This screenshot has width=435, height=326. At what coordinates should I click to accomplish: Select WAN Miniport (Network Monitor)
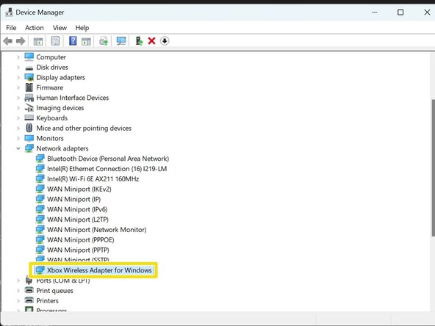(x=96, y=230)
